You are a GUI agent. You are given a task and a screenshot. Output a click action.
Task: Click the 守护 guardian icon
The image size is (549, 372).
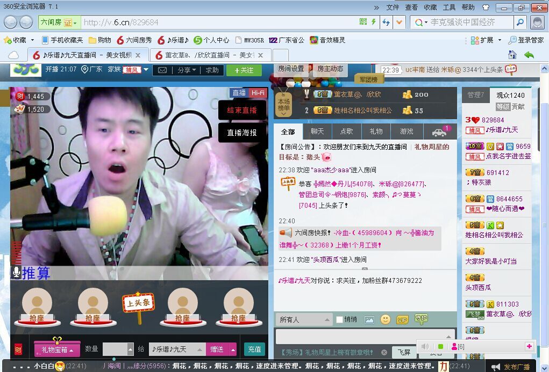421,318
